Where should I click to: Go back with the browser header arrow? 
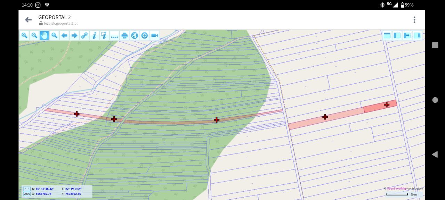tap(29, 20)
